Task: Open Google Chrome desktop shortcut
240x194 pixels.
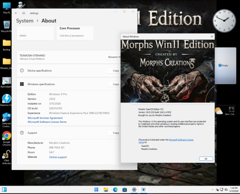Action: (7, 138)
